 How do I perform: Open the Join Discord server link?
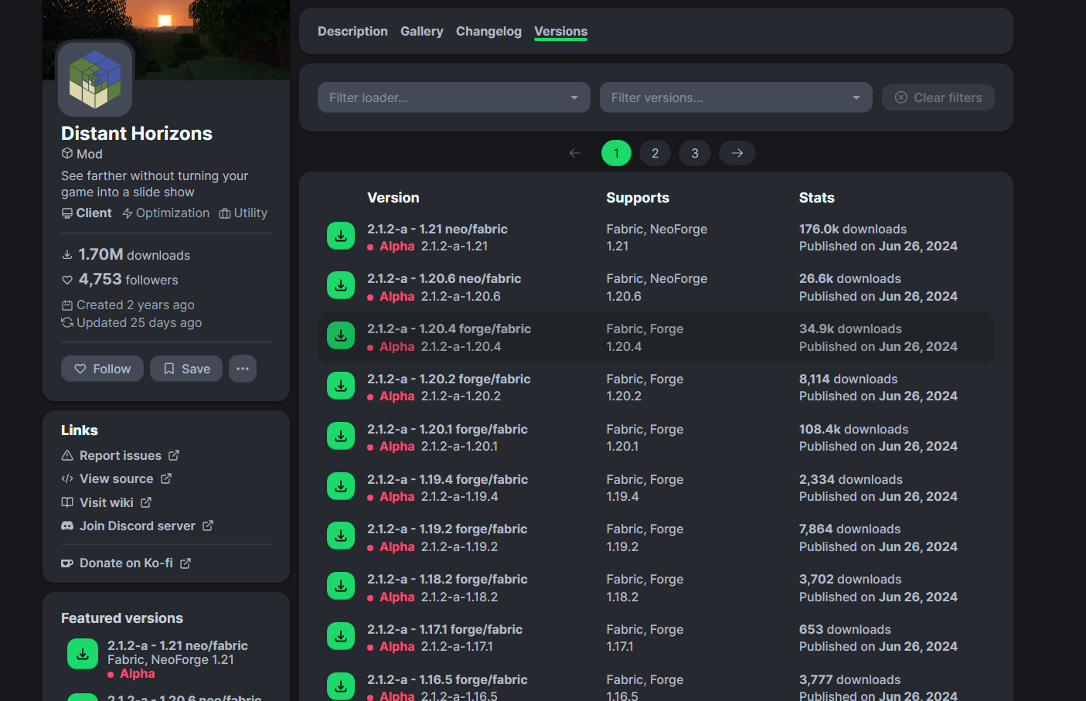click(138, 526)
